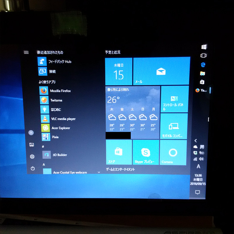This screenshot has height=234, width=234.
Task: Open the はじめに app
Action: [x=51, y=109]
